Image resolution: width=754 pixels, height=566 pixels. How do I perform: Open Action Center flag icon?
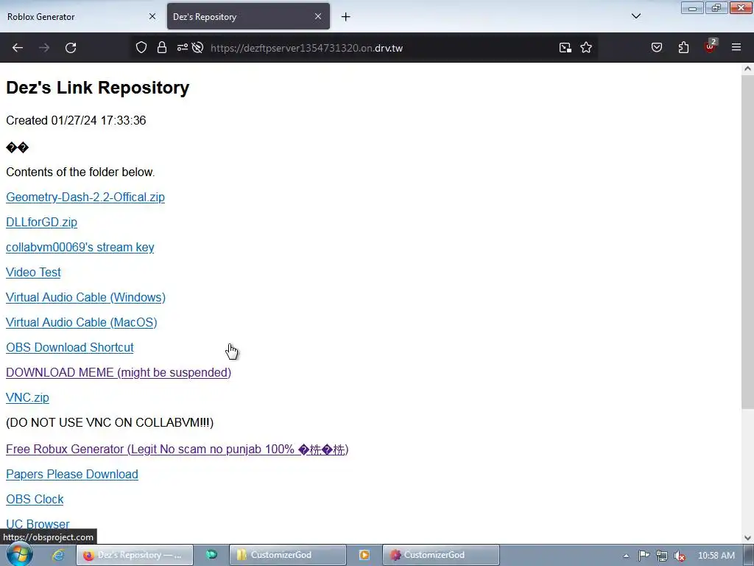(x=644, y=556)
